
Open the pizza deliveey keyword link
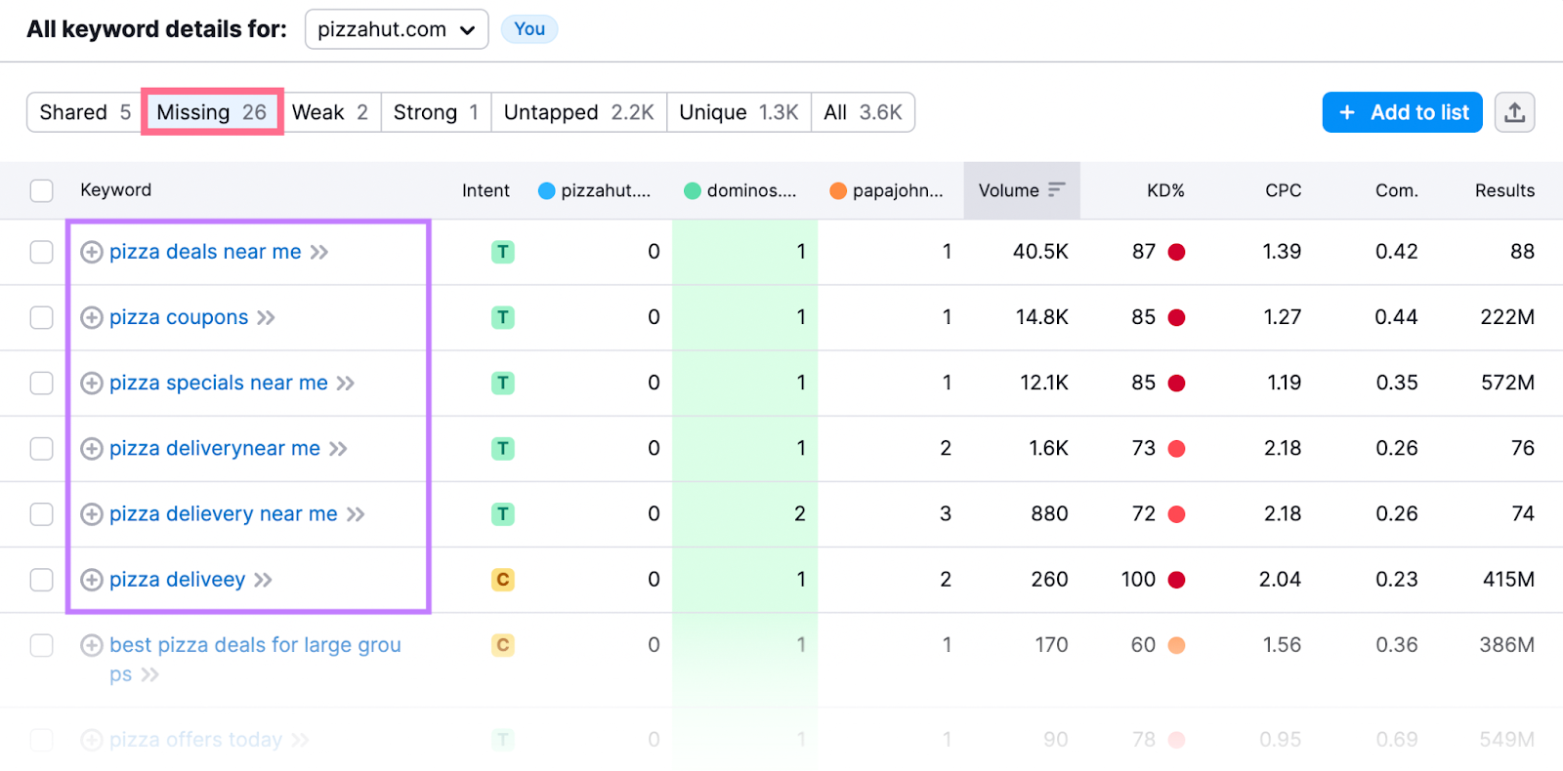pyautogui.click(x=177, y=580)
